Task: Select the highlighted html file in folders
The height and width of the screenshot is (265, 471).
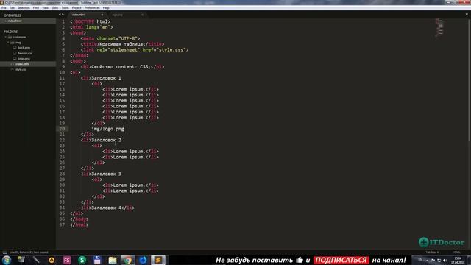Action: click(28, 64)
